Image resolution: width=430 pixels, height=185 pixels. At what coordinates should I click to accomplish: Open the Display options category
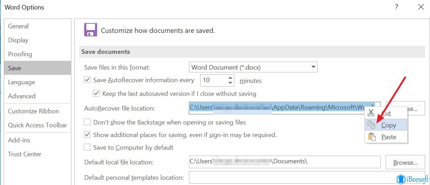point(38,40)
